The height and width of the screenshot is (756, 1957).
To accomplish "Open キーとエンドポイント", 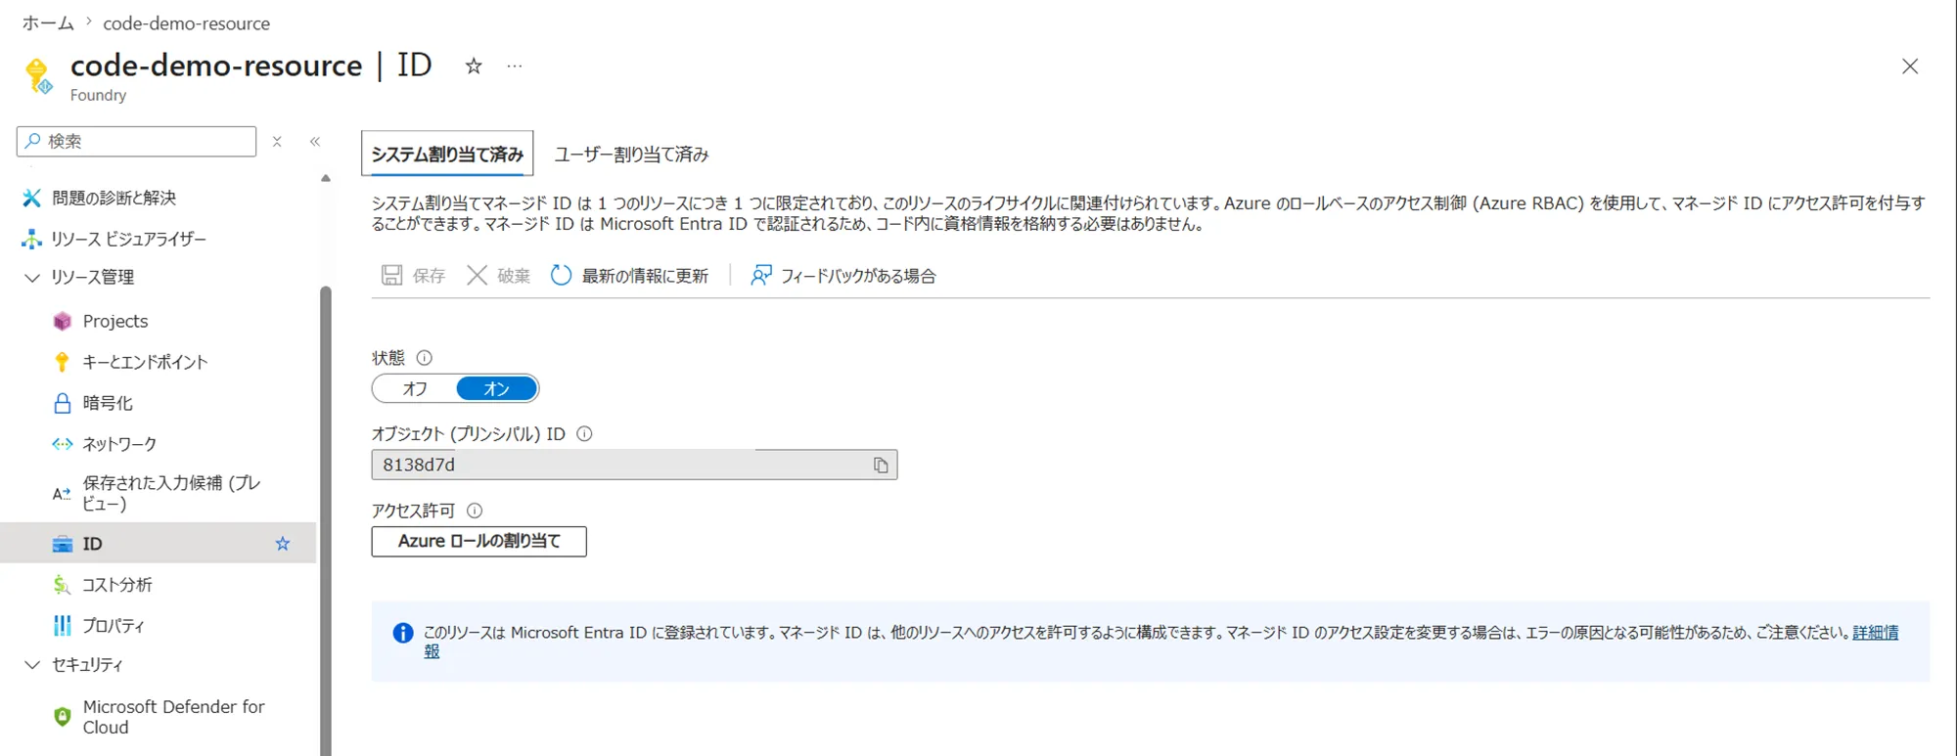I will pos(145,362).
